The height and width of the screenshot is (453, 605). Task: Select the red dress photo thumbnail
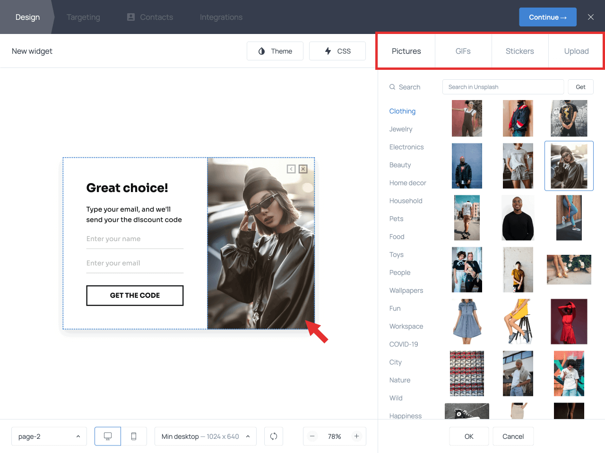click(x=569, y=321)
